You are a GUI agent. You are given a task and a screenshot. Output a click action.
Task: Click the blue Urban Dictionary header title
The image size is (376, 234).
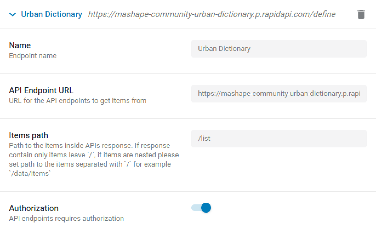pos(52,14)
